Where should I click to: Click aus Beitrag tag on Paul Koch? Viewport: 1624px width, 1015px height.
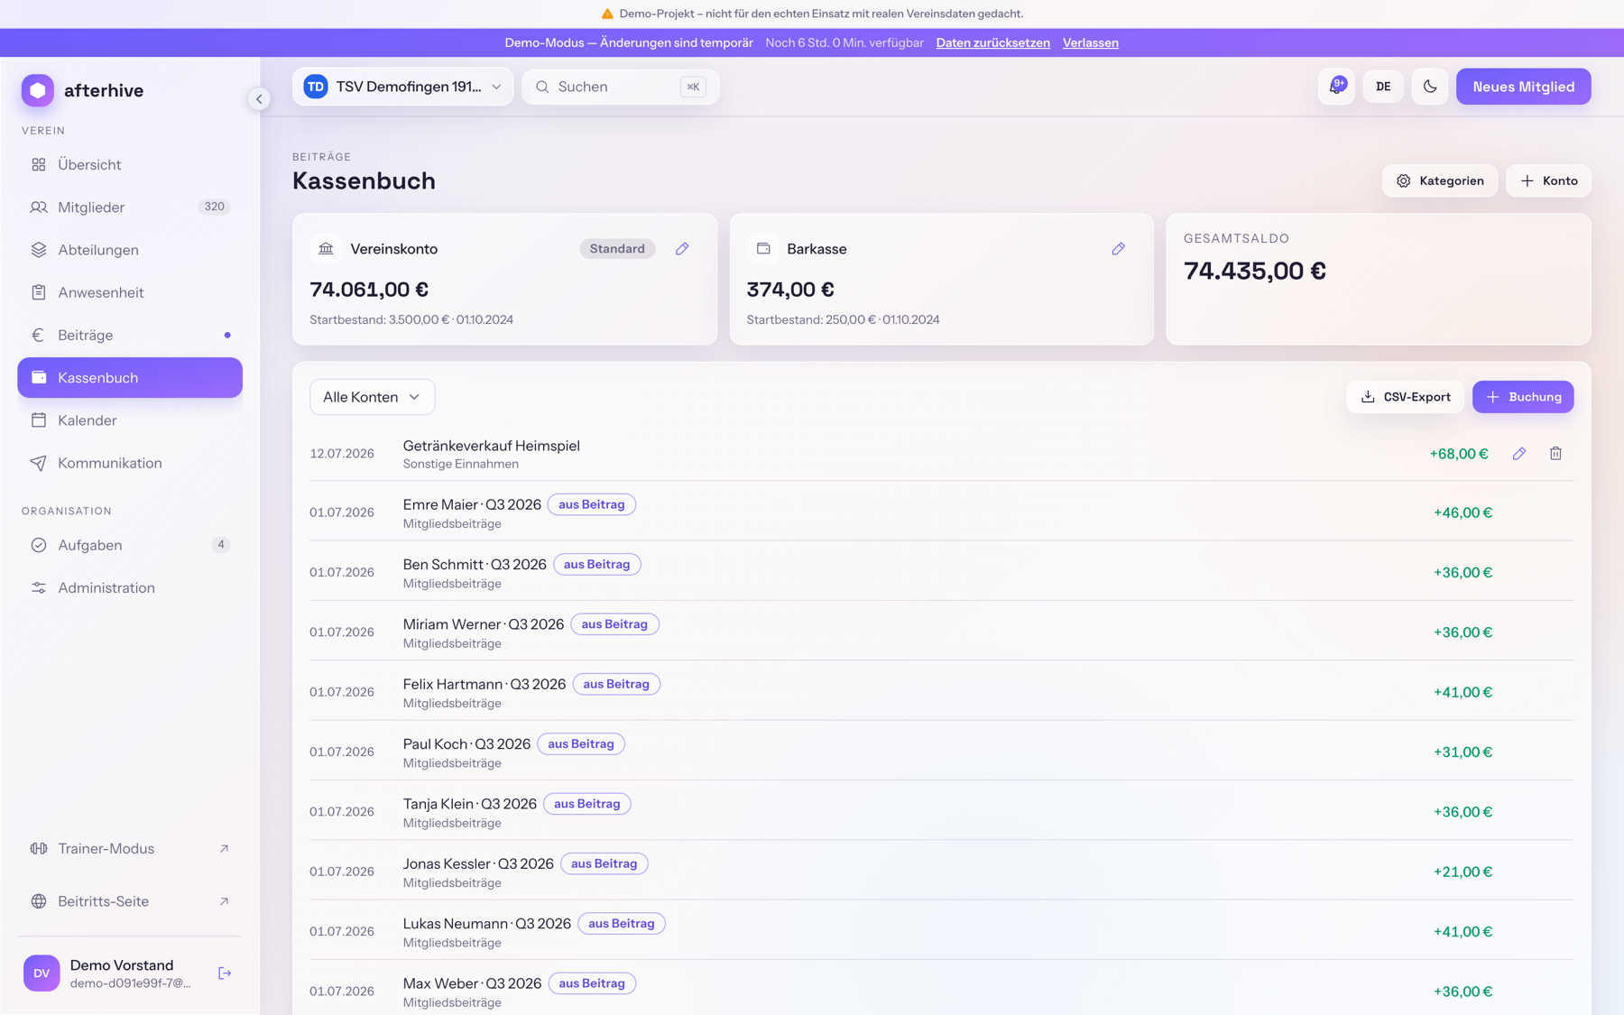[x=581, y=744]
